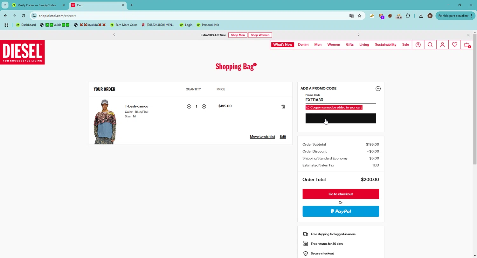This screenshot has width=477, height=258.
Task: Delete T-besh-camou with the trash icon
Action: point(283,107)
